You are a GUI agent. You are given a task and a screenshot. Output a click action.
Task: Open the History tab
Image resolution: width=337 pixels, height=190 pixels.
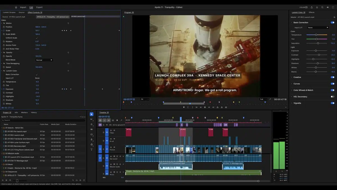point(34,113)
